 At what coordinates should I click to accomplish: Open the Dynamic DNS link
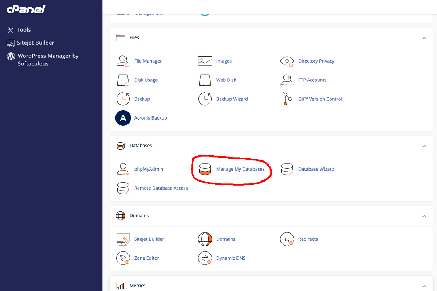[231, 258]
